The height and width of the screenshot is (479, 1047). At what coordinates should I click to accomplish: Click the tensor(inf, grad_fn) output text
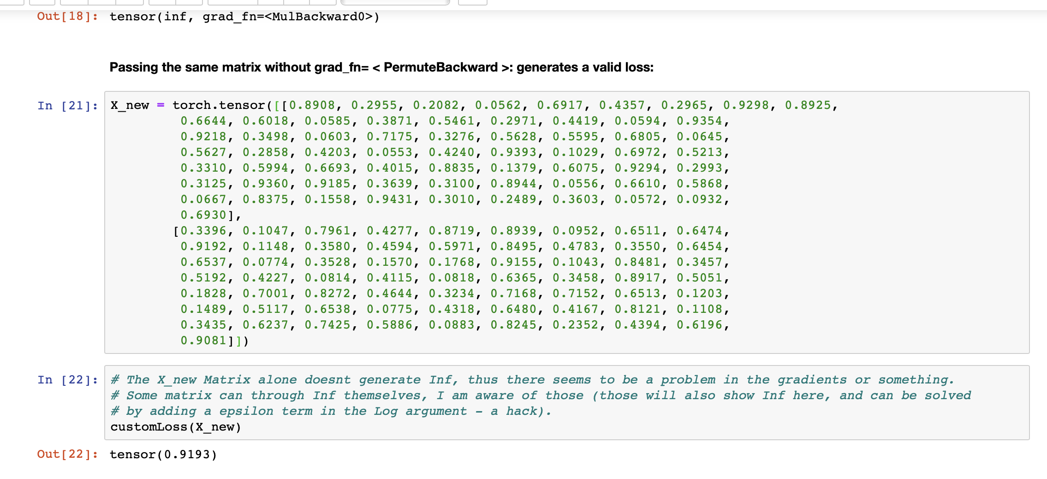coord(244,17)
